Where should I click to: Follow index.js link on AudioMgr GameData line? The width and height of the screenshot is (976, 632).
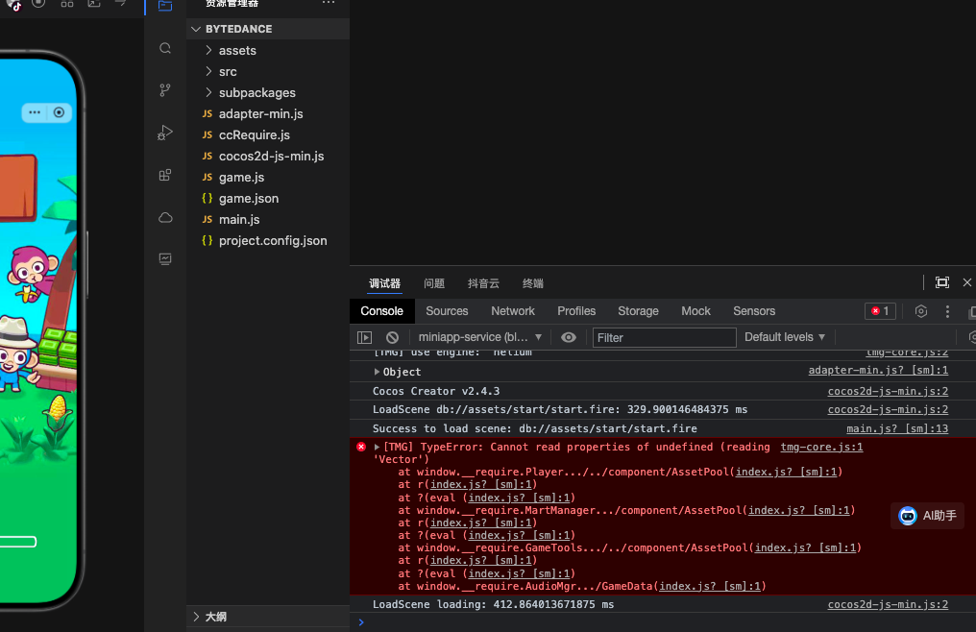coord(710,587)
